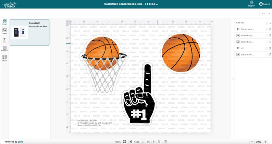The width and height of the screenshot is (272, 144).
Task: Open the Support help link
Action: 264,4
